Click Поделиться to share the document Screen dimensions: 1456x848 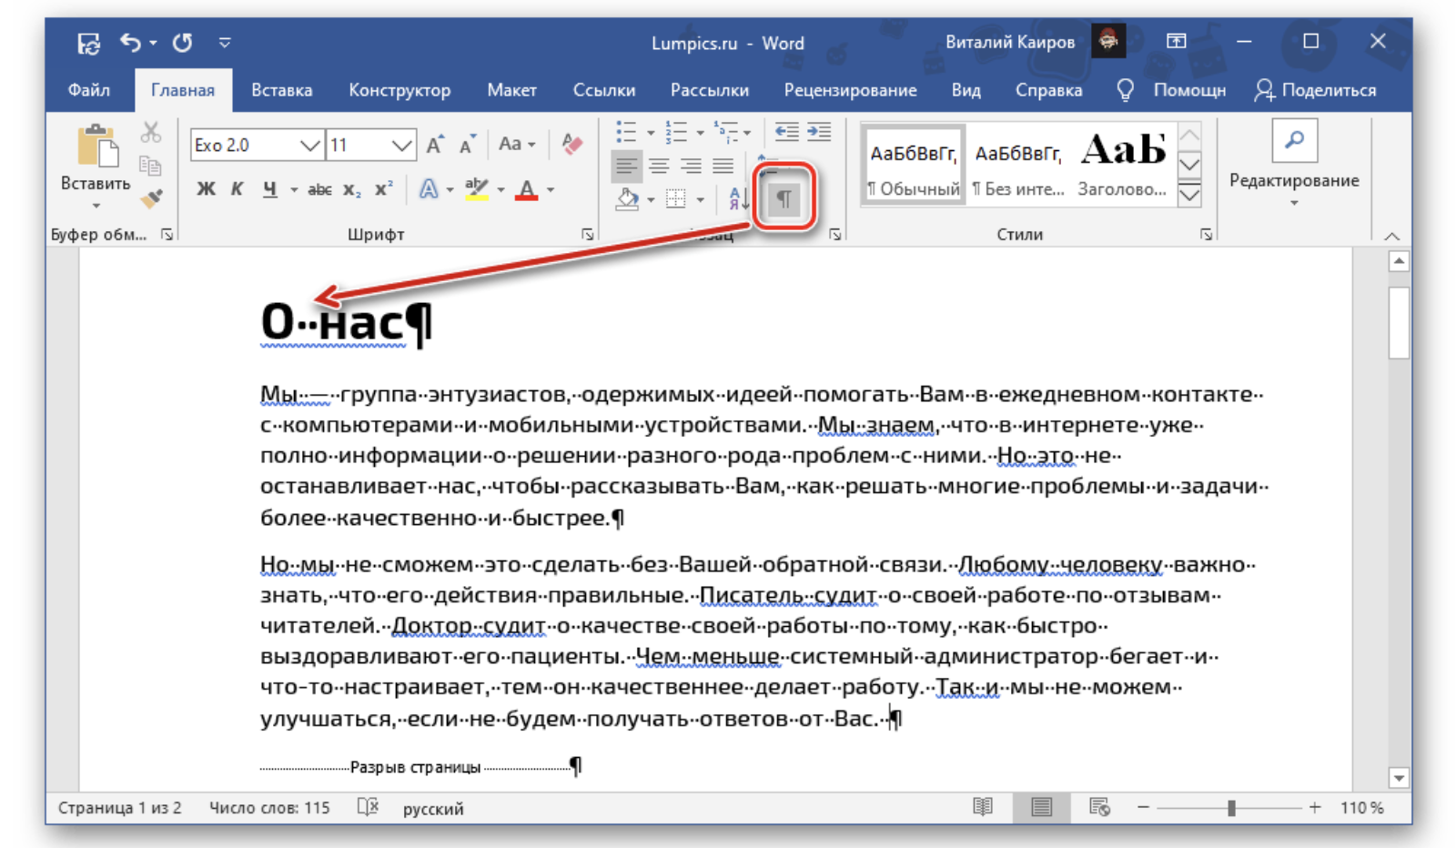point(1316,90)
